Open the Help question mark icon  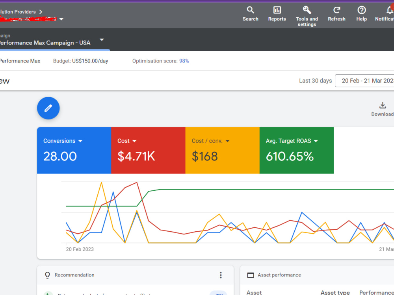coord(361,14)
